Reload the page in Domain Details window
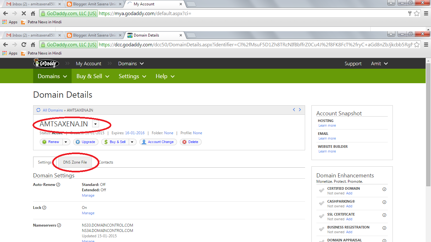The height and width of the screenshot is (242, 431). 24,44
